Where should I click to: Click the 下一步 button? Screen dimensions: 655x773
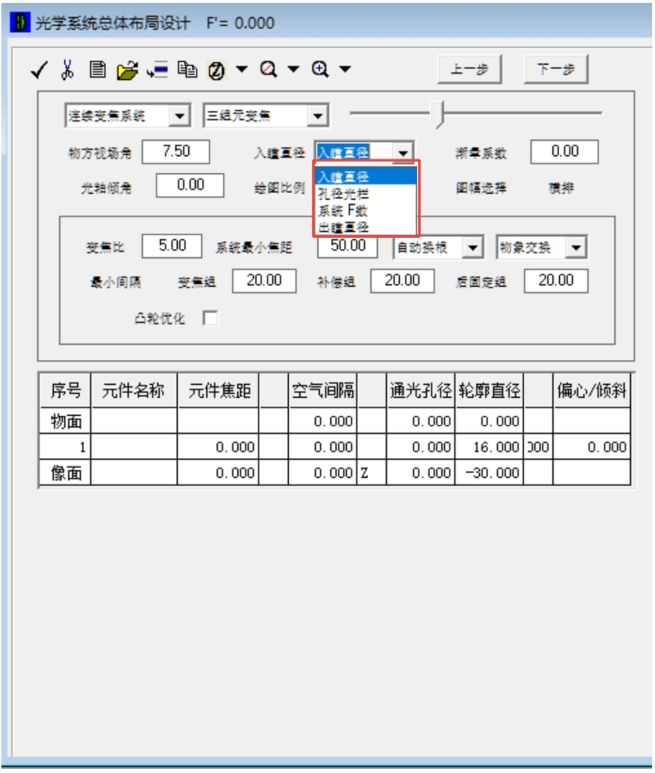click(556, 70)
